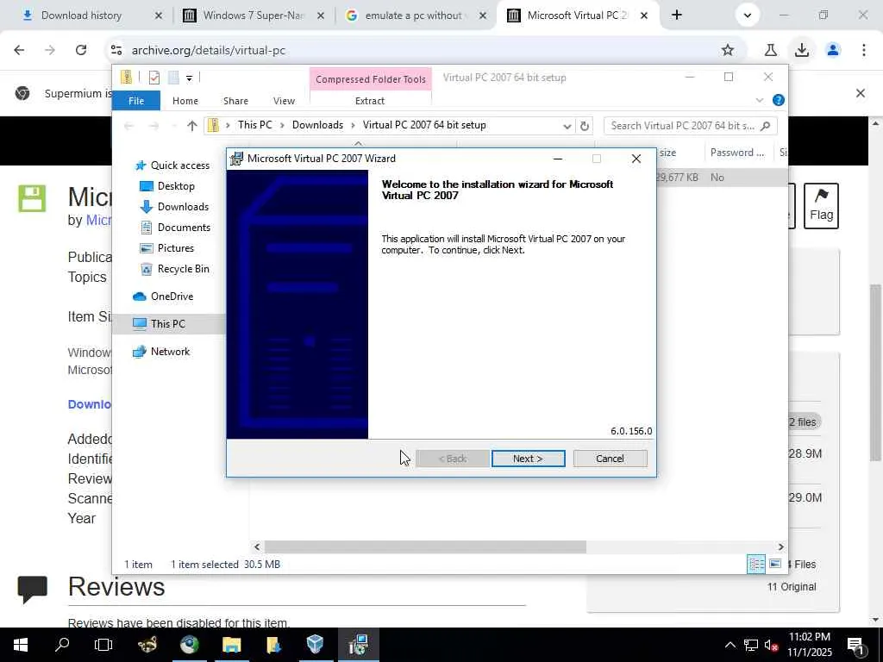Open the Extract ribbon tab
The height and width of the screenshot is (662, 883).
(370, 101)
